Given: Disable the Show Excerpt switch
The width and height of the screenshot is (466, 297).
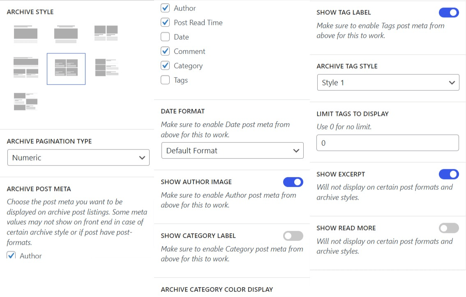Looking at the screenshot, I should pyautogui.click(x=449, y=174).
